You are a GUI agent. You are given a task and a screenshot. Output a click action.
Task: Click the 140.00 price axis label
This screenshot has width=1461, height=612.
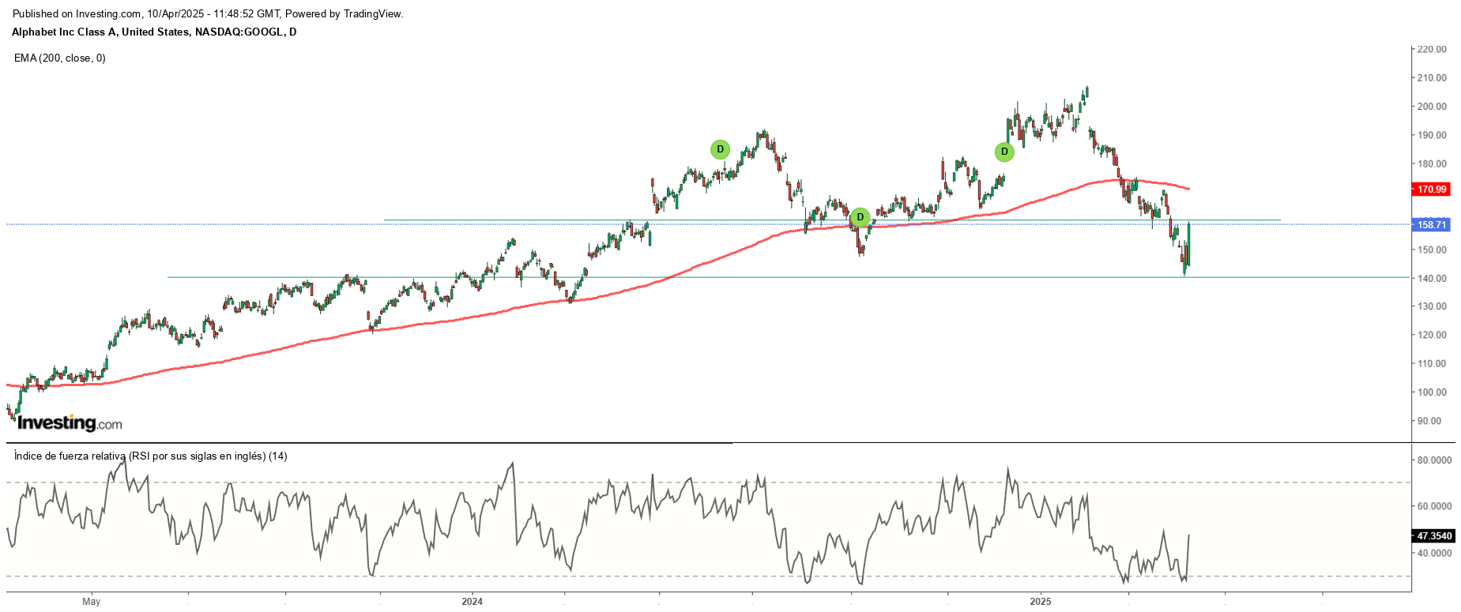point(1432,278)
